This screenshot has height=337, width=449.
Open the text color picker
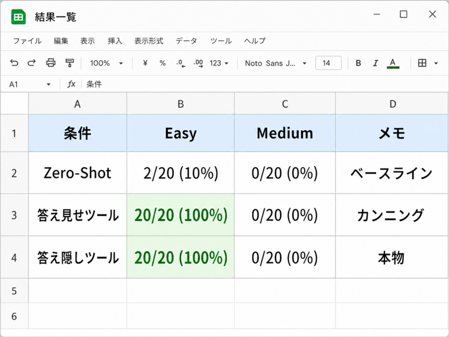[x=393, y=63]
